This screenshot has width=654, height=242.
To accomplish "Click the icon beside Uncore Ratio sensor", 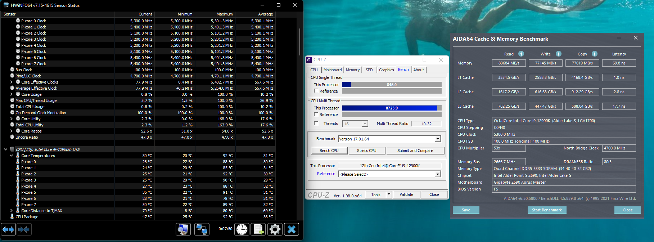I will 12,137.
